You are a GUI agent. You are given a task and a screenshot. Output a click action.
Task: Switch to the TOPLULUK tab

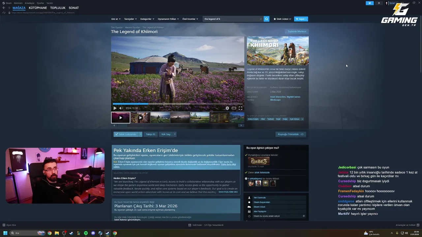pyautogui.click(x=58, y=8)
